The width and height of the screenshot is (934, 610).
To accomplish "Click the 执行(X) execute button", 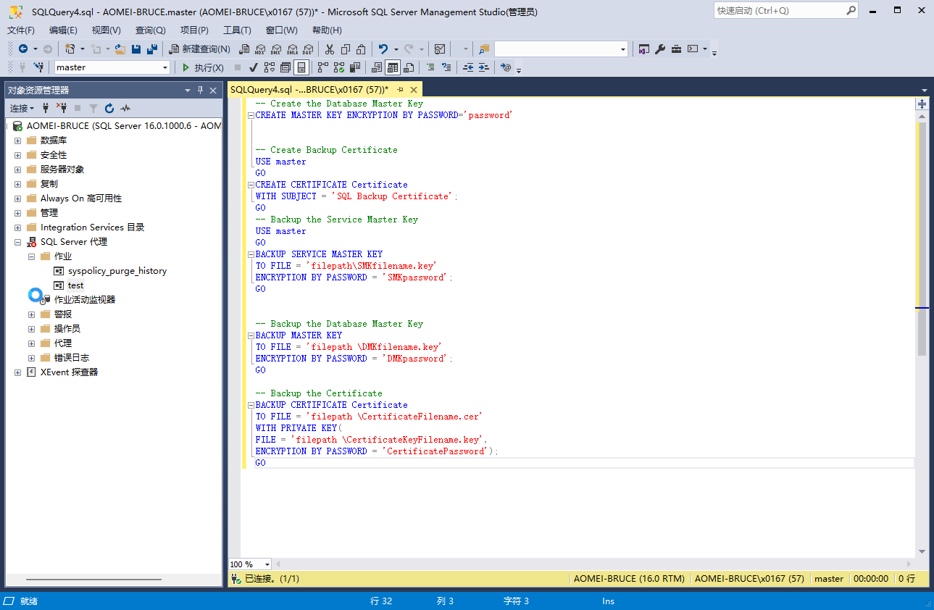I will [203, 67].
